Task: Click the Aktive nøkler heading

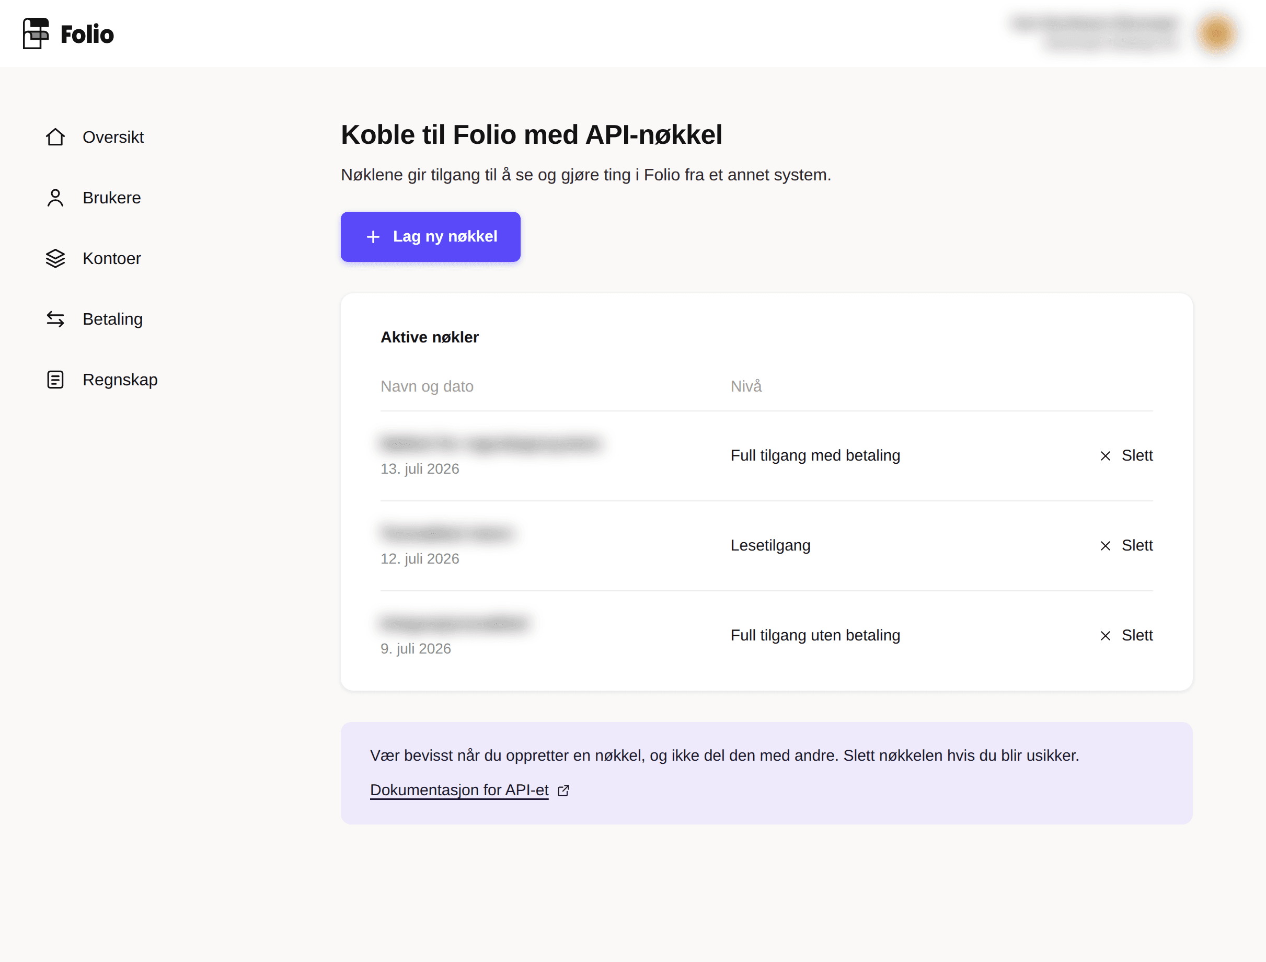Action: click(x=429, y=337)
